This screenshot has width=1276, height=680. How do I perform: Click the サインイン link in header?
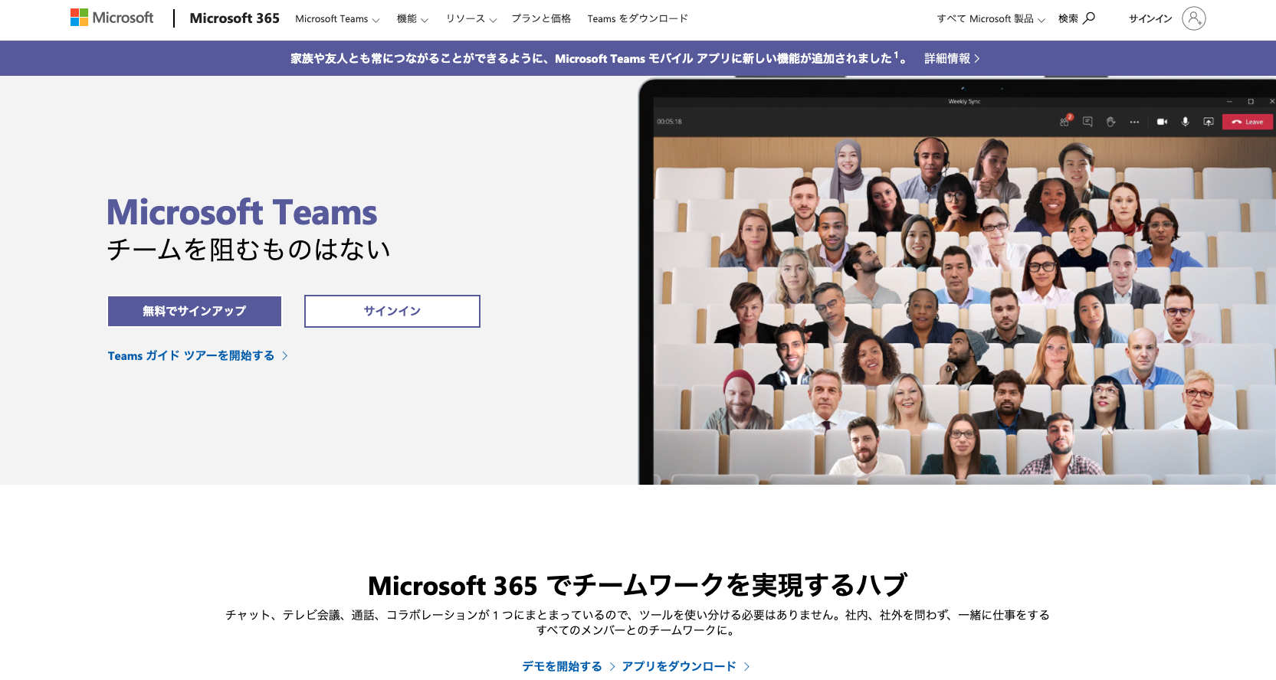1150,18
